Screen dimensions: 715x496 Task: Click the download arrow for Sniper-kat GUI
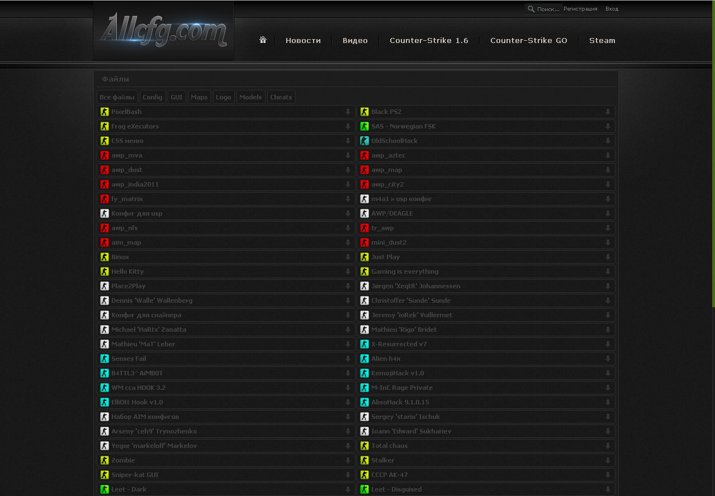point(348,475)
